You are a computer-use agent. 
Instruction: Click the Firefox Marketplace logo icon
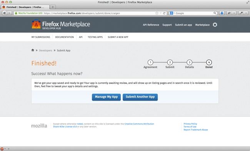[x=36, y=24]
